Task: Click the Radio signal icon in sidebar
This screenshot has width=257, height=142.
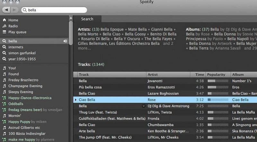Action: [4, 26]
